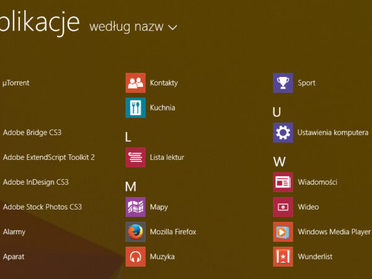Launch the Wiadomości news icon
The height and width of the screenshot is (279, 372).
click(x=283, y=182)
